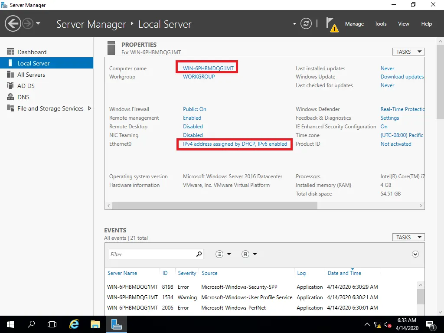This screenshot has width=444, height=333.
Task: Click the Properties horizontal scrollbar thumb
Action: click(x=215, y=206)
